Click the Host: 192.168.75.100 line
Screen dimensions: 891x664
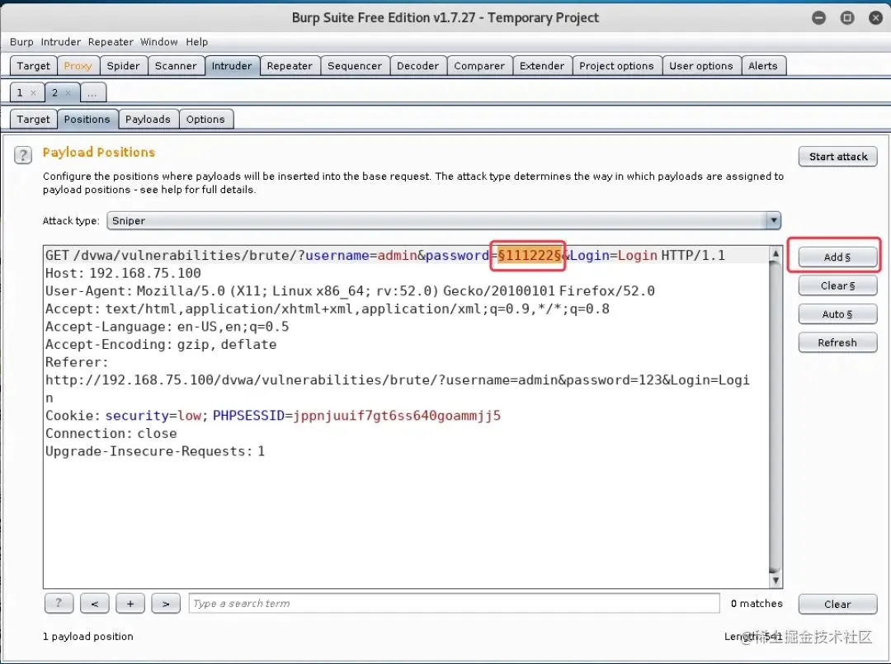tap(123, 273)
